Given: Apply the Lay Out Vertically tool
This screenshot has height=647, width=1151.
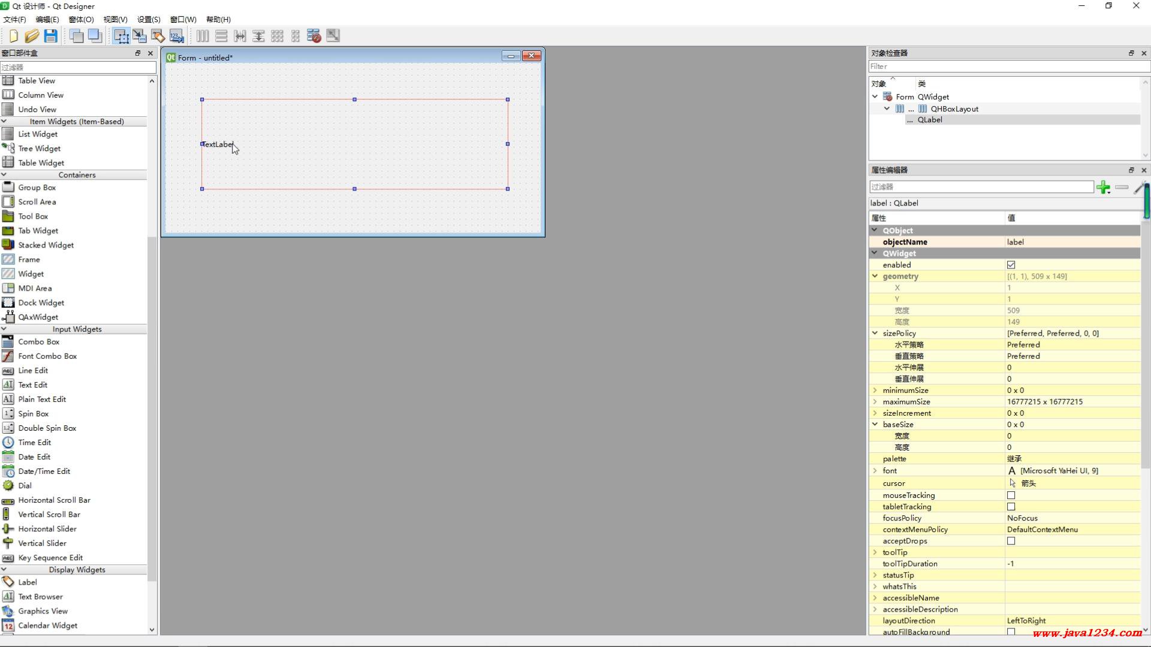Looking at the screenshot, I should click(221, 36).
